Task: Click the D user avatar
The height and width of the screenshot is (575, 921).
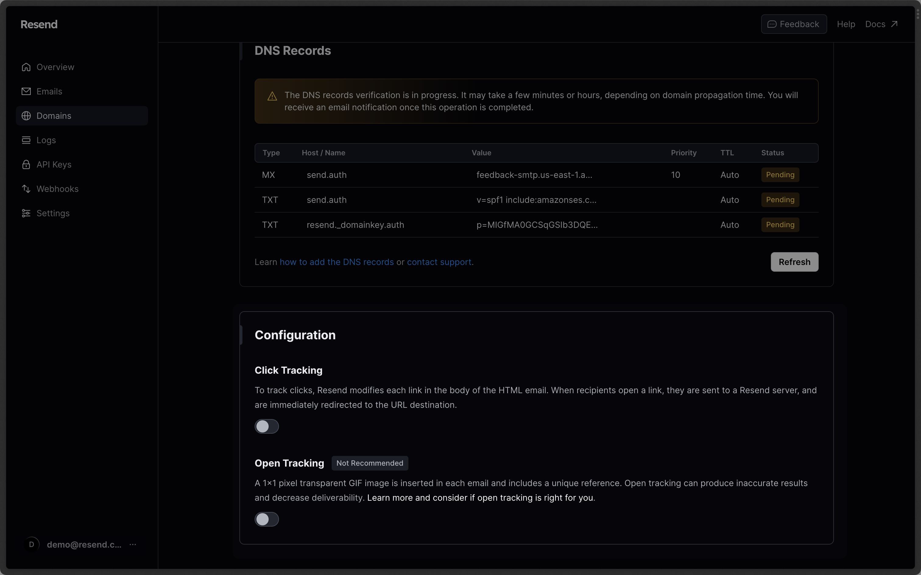Action: pos(32,544)
